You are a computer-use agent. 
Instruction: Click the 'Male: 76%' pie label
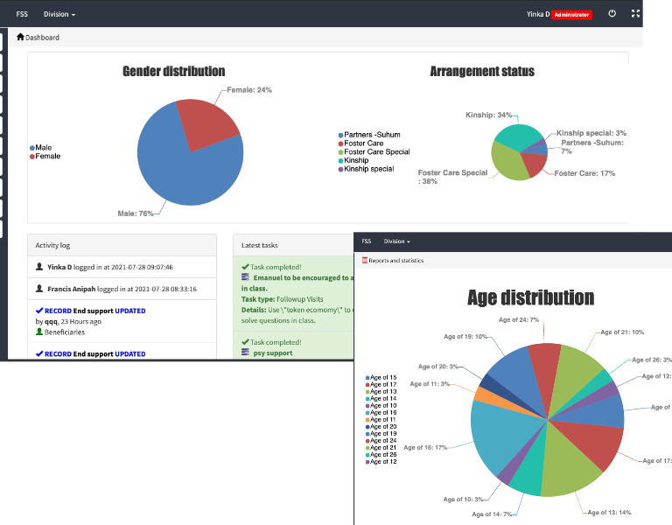136,213
